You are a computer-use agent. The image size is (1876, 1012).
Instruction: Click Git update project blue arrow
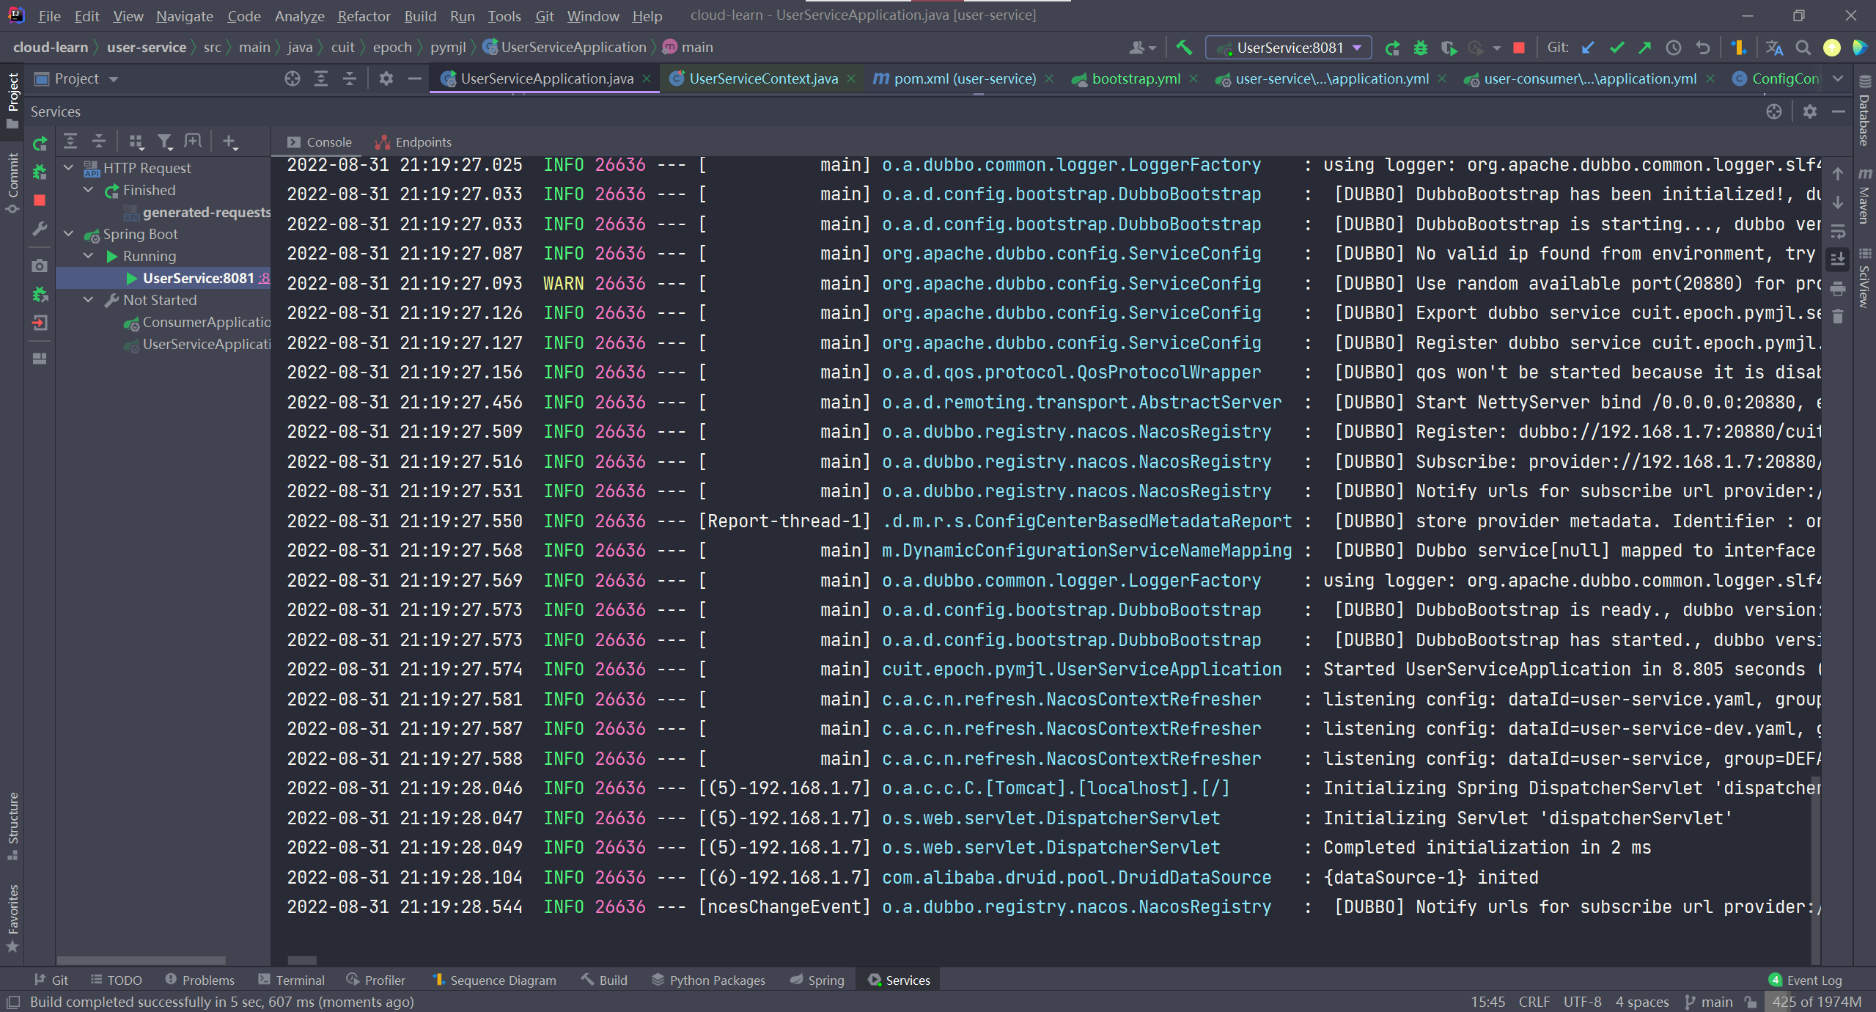pyautogui.click(x=1588, y=48)
